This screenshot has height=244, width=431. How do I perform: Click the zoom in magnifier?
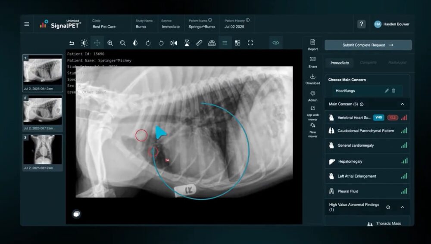click(110, 43)
